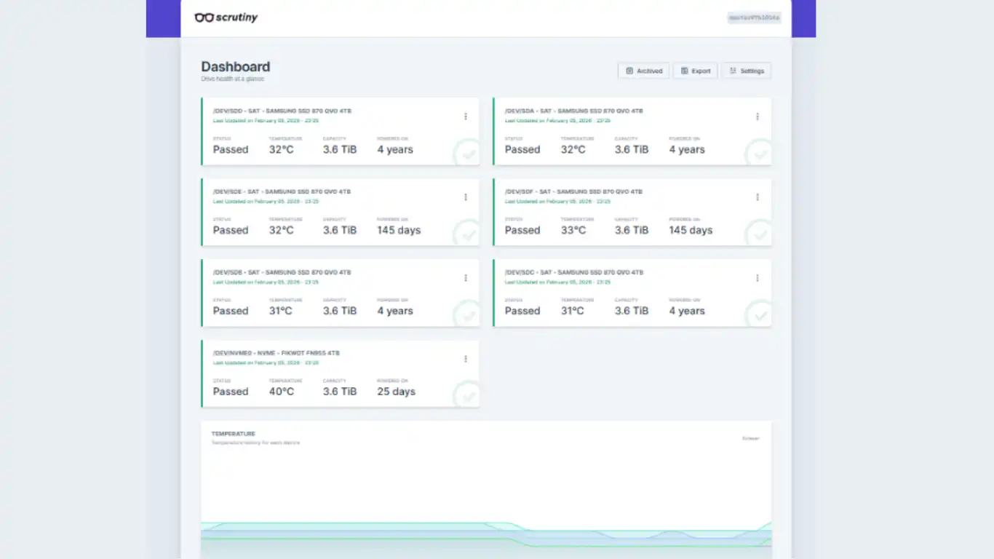This screenshot has height=559, width=994.
Task: Open the three-dot menu on /dev/sdf card
Action: click(758, 197)
